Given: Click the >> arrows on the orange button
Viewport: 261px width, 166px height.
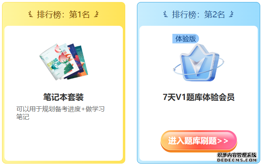Looking at the screenshot, I should 223,141.
